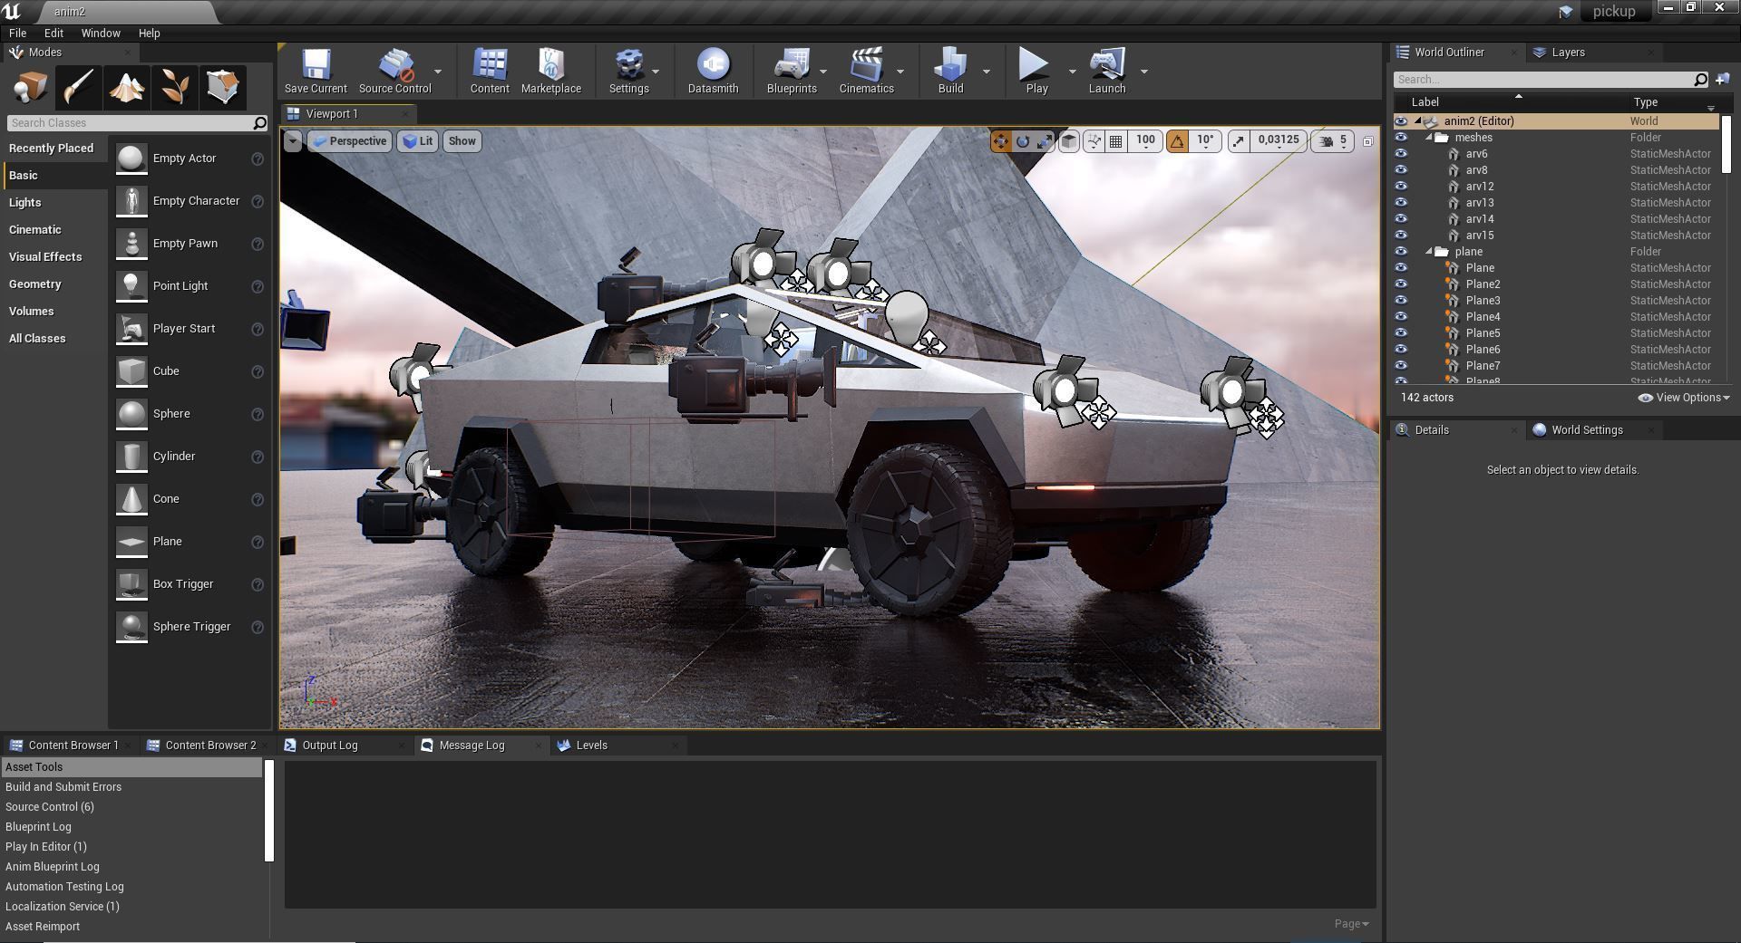Open the Show flags dropdown
This screenshot has width=1741, height=943.
(462, 141)
